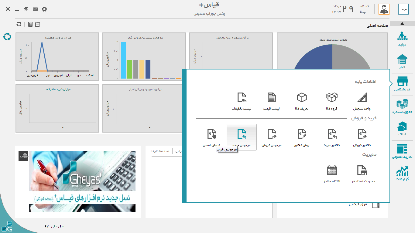Click the سال مالی : ۹۷ status text
415x233 pixels.
55,226
